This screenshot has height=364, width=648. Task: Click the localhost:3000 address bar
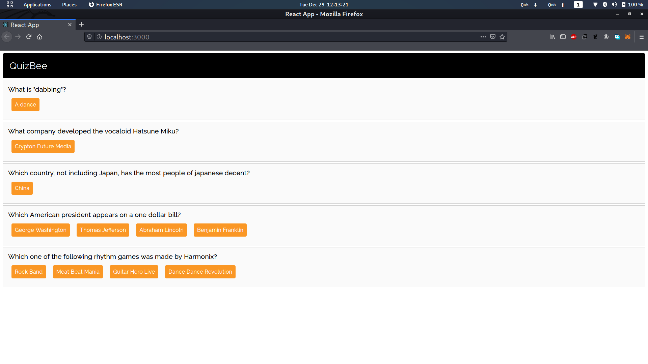287,37
